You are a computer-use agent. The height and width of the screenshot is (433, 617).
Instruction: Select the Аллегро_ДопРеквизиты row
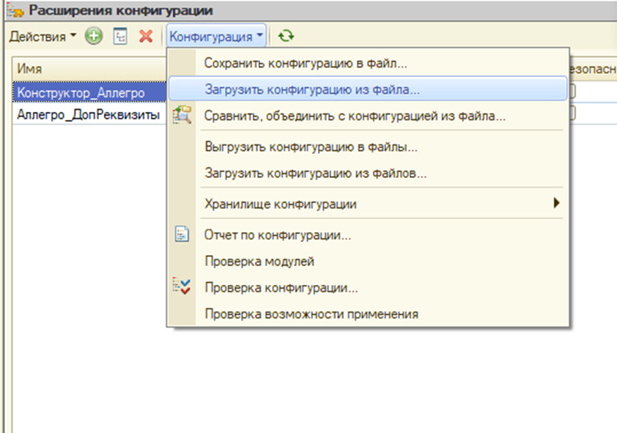(89, 114)
